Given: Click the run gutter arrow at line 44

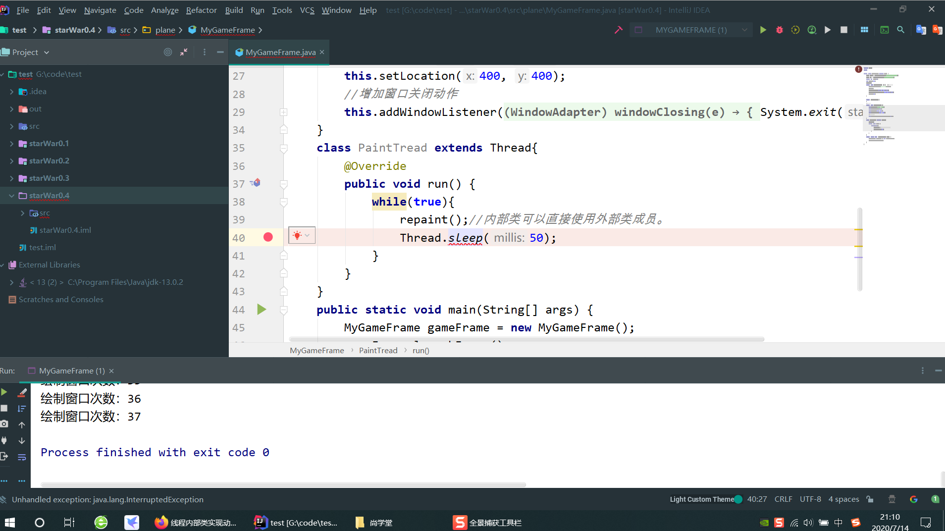Looking at the screenshot, I should pyautogui.click(x=262, y=310).
